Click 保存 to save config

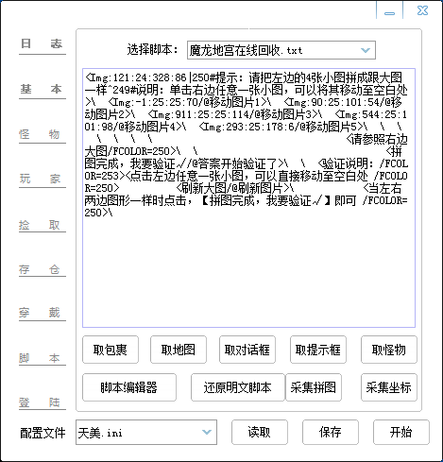[331, 432]
